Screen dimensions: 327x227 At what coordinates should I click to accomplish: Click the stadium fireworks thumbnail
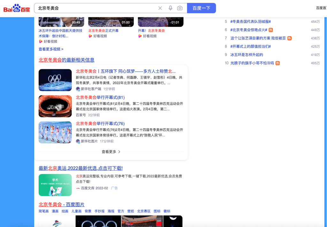55,106
